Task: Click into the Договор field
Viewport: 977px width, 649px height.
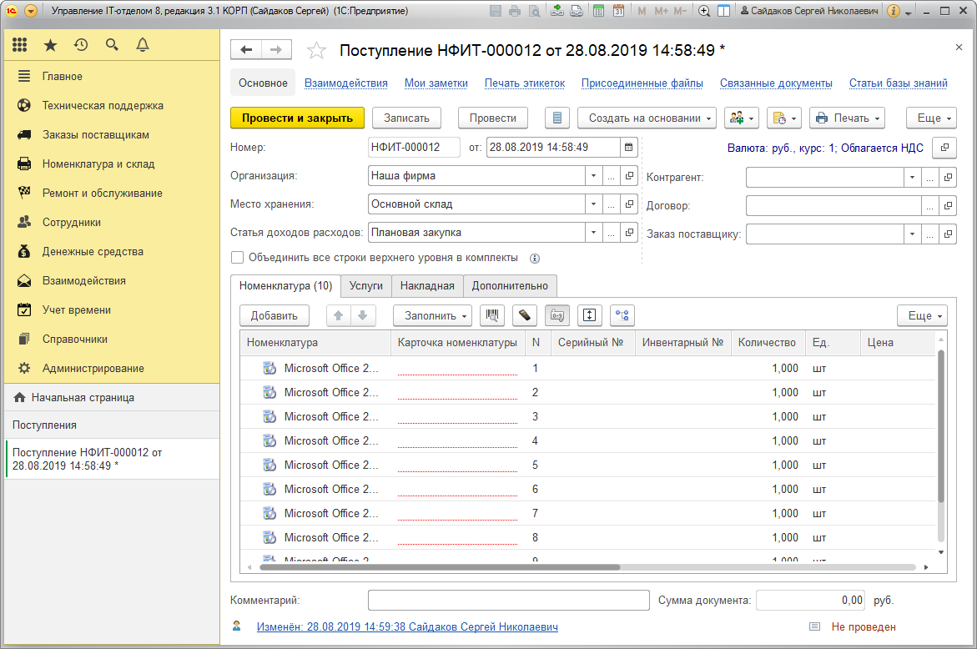Action: (833, 205)
